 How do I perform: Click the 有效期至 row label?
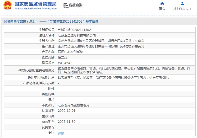point(48,122)
